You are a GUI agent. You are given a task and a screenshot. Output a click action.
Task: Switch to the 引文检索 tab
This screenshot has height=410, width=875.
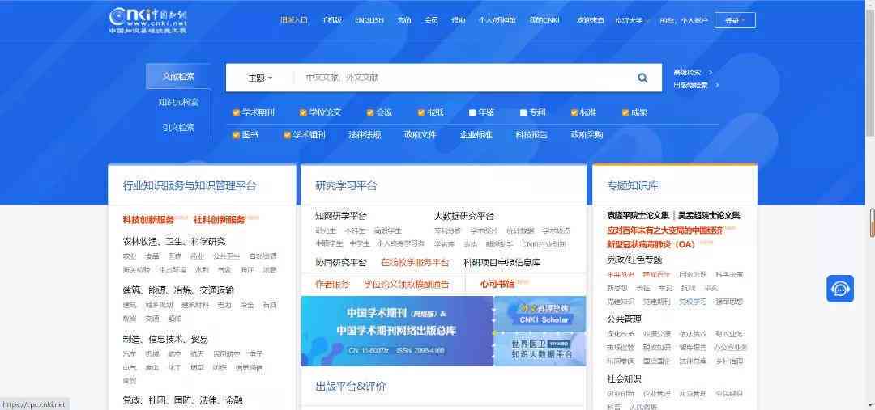point(178,127)
